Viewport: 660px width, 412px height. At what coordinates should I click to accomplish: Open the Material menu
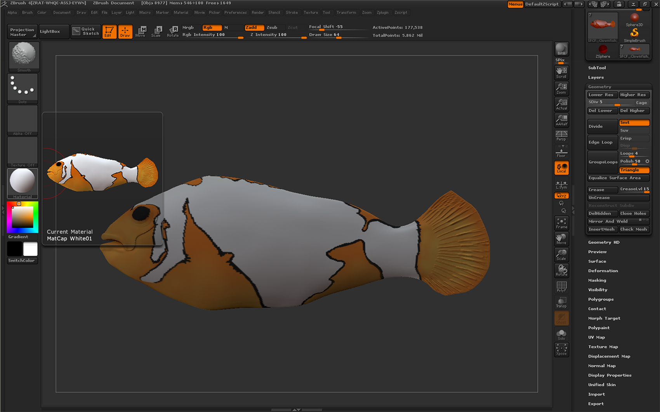pyautogui.click(x=181, y=12)
